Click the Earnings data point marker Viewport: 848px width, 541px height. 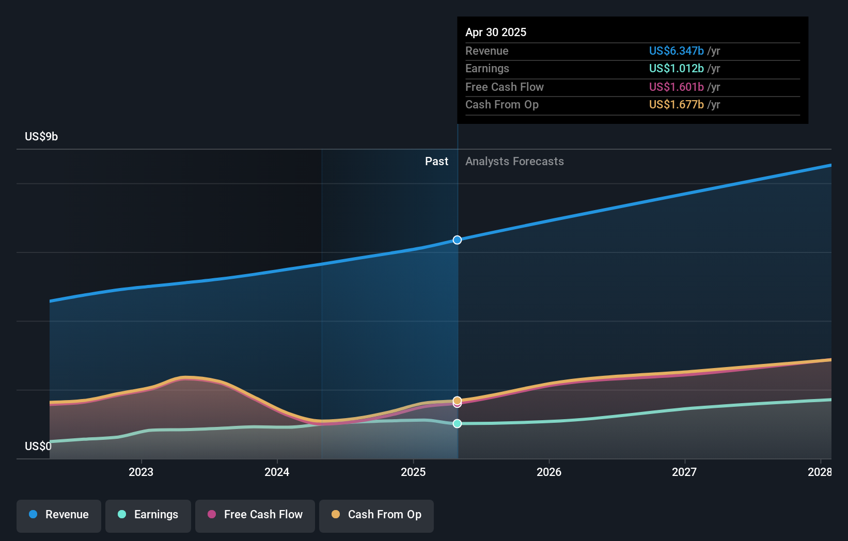click(457, 423)
